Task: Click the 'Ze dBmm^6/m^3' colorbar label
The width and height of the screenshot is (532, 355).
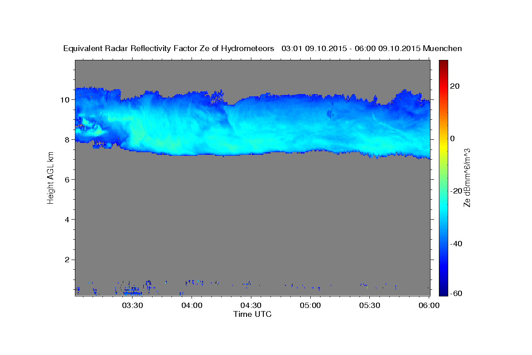Action: tap(466, 177)
